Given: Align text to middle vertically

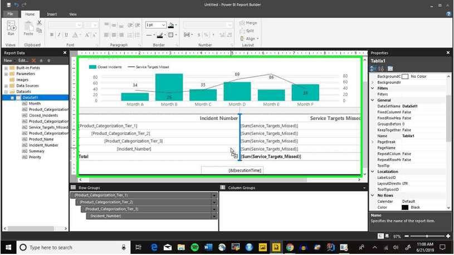Looking at the screenshot, I should pyautogui.click(x=114, y=25).
